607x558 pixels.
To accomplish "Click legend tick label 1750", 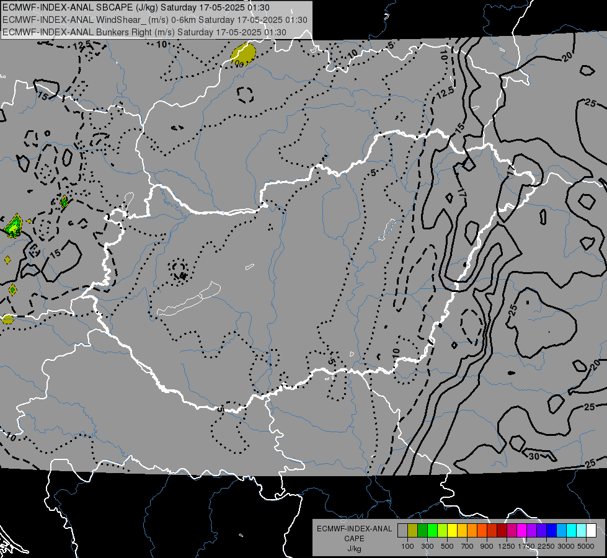I will pos(526,546).
